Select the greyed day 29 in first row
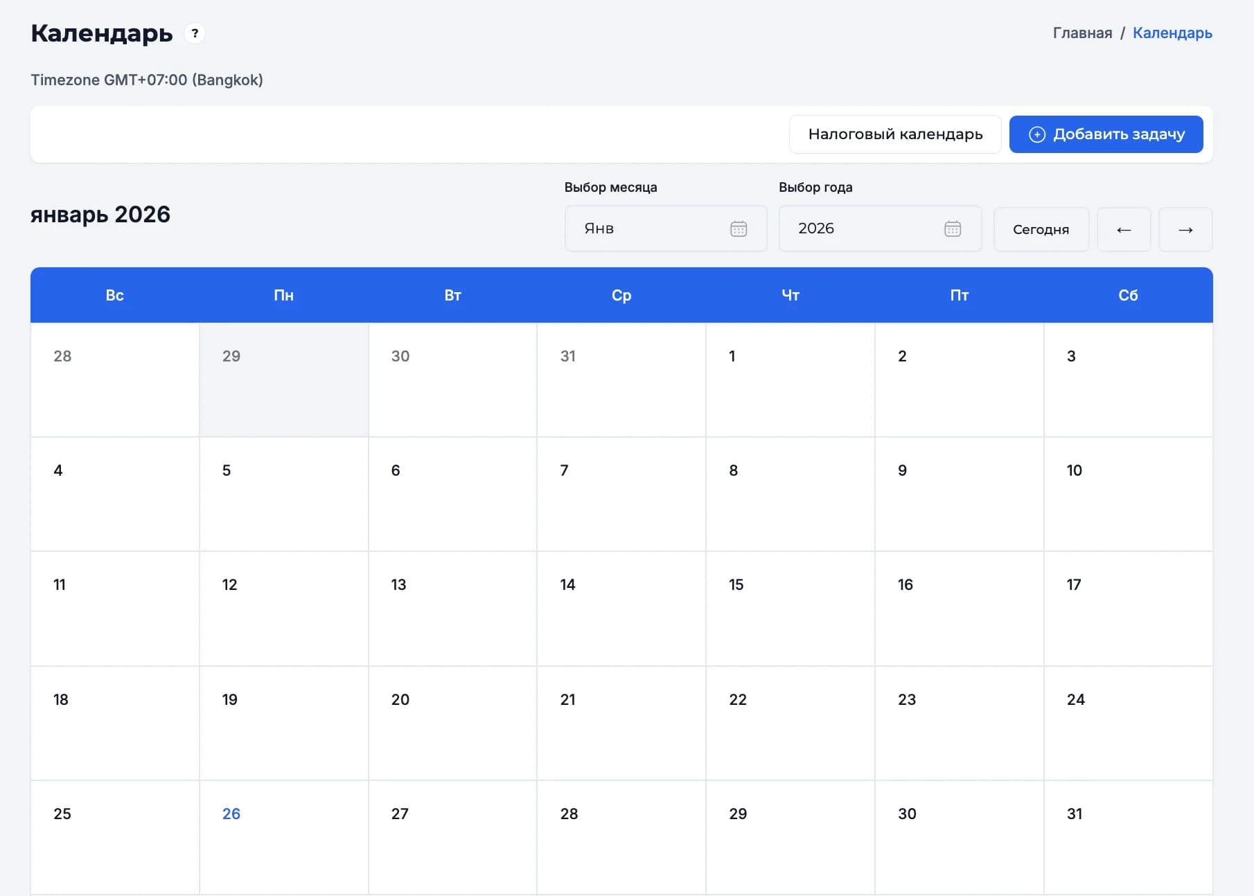Image resolution: width=1254 pixels, height=896 pixels. click(284, 380)
